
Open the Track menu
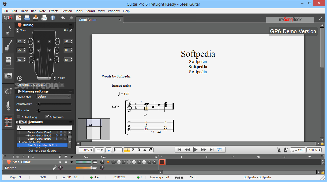pos(24,11)
